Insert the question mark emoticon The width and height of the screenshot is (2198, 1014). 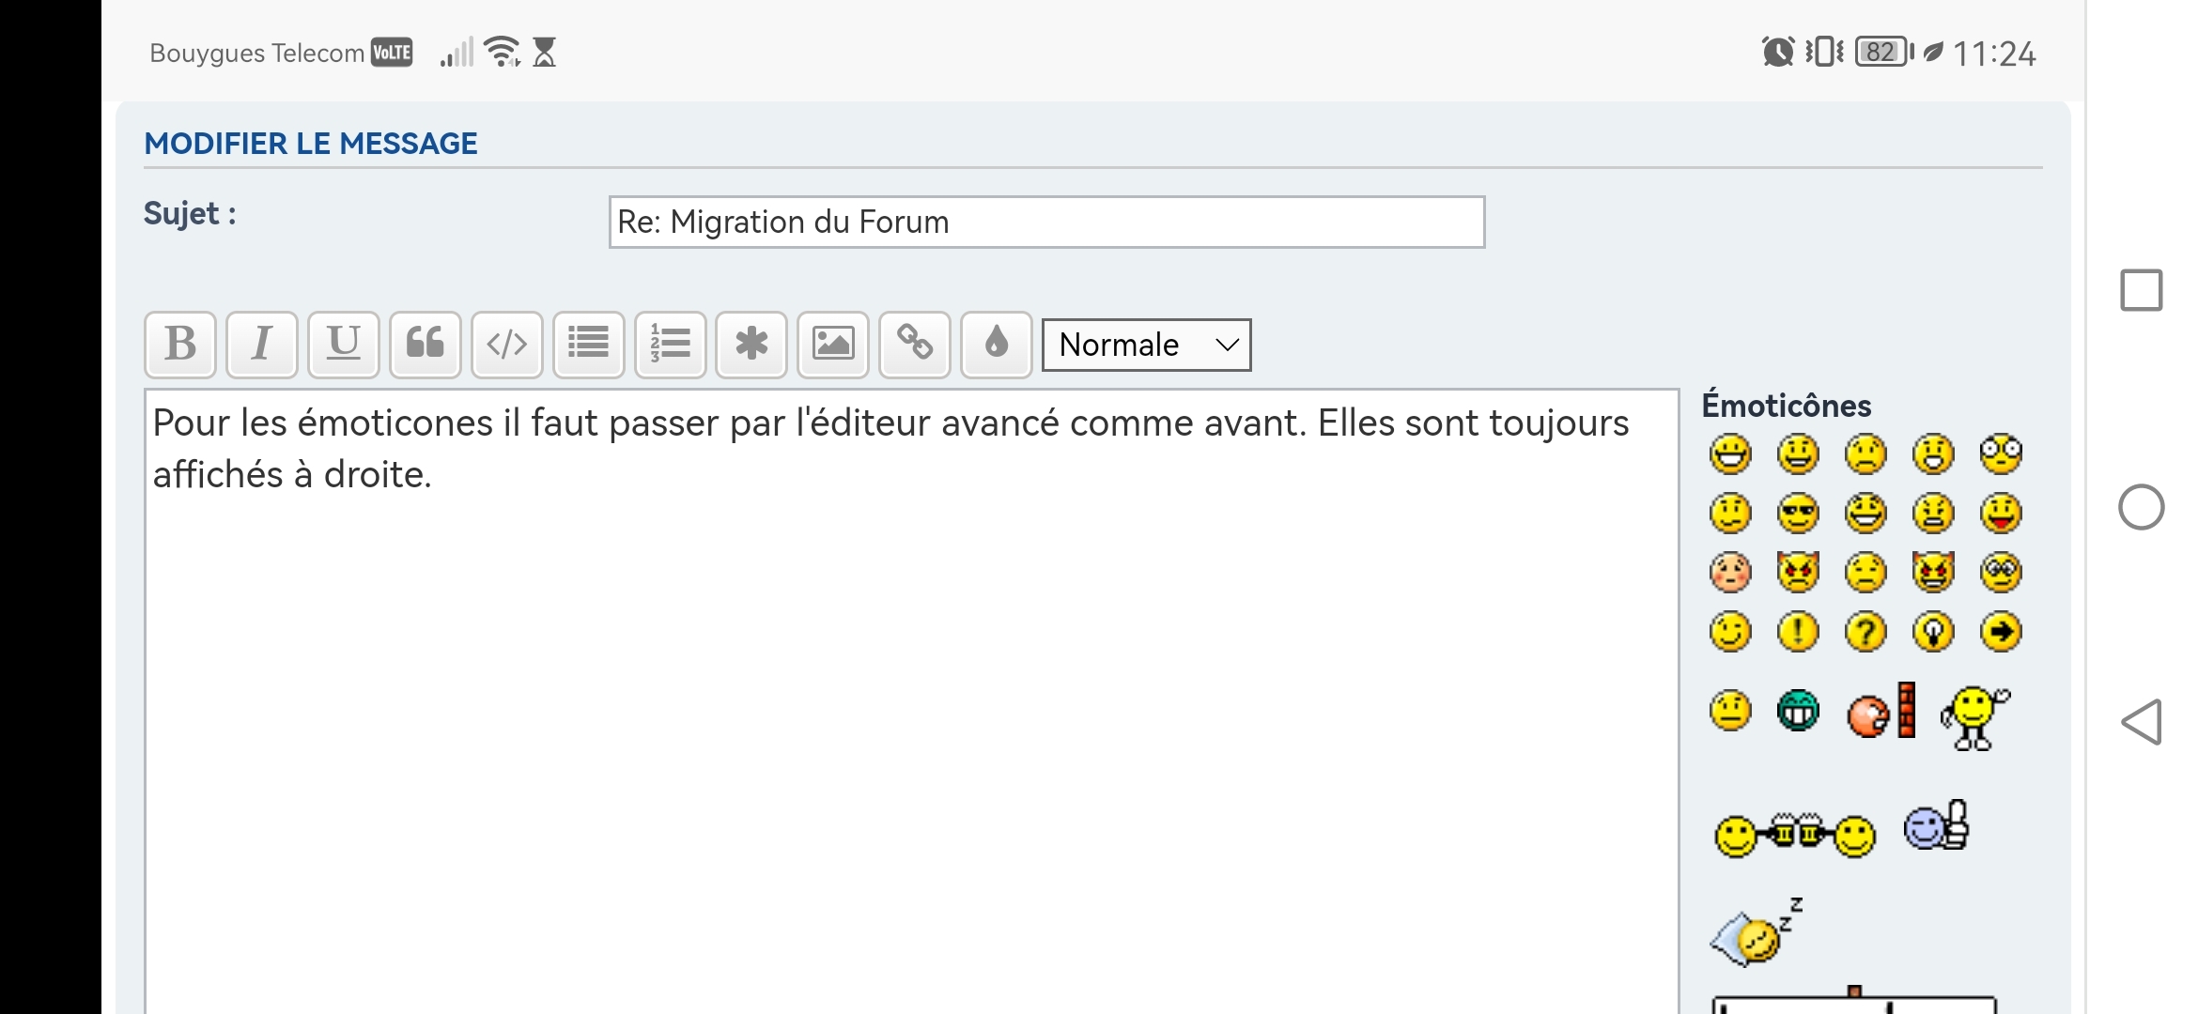1865,632
